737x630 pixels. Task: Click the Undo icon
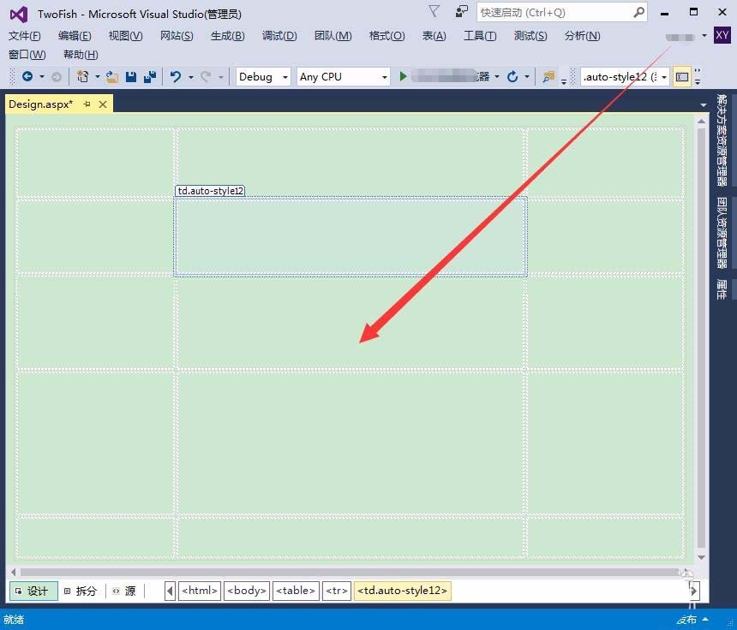click(176, 76)
